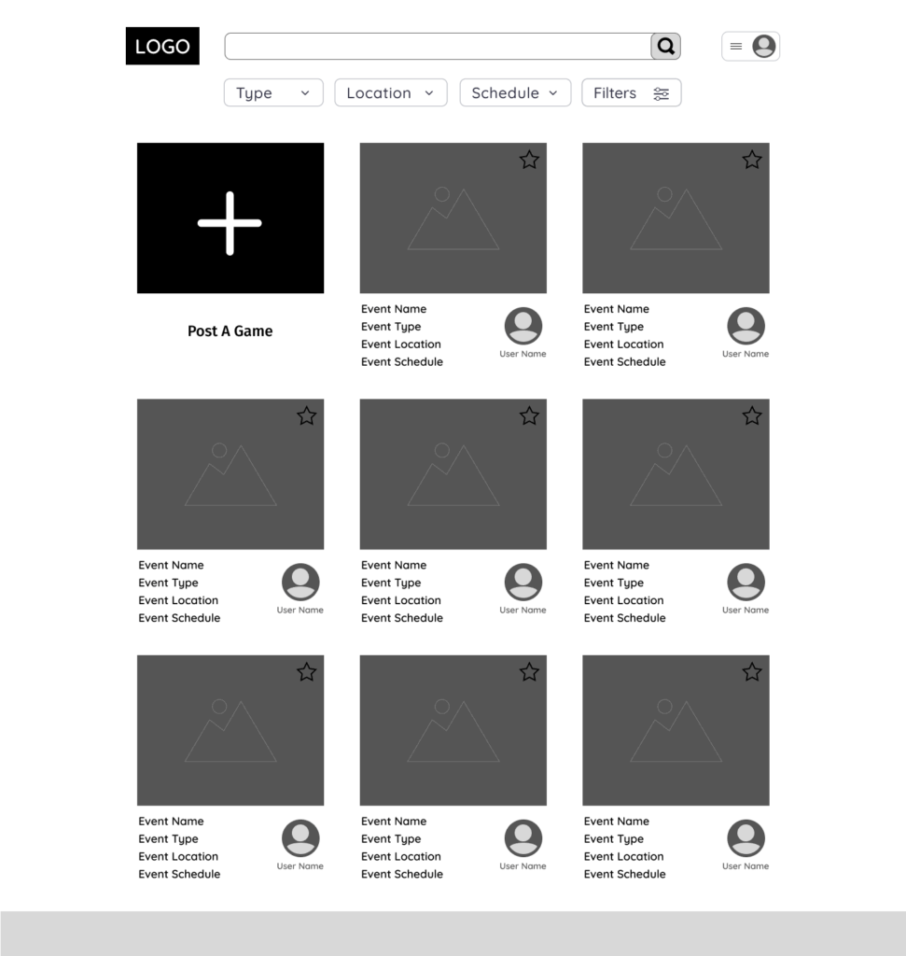Favorite the star on bottom-row right card
Viewport: 906px width, 956px height.
coord(752,672)
